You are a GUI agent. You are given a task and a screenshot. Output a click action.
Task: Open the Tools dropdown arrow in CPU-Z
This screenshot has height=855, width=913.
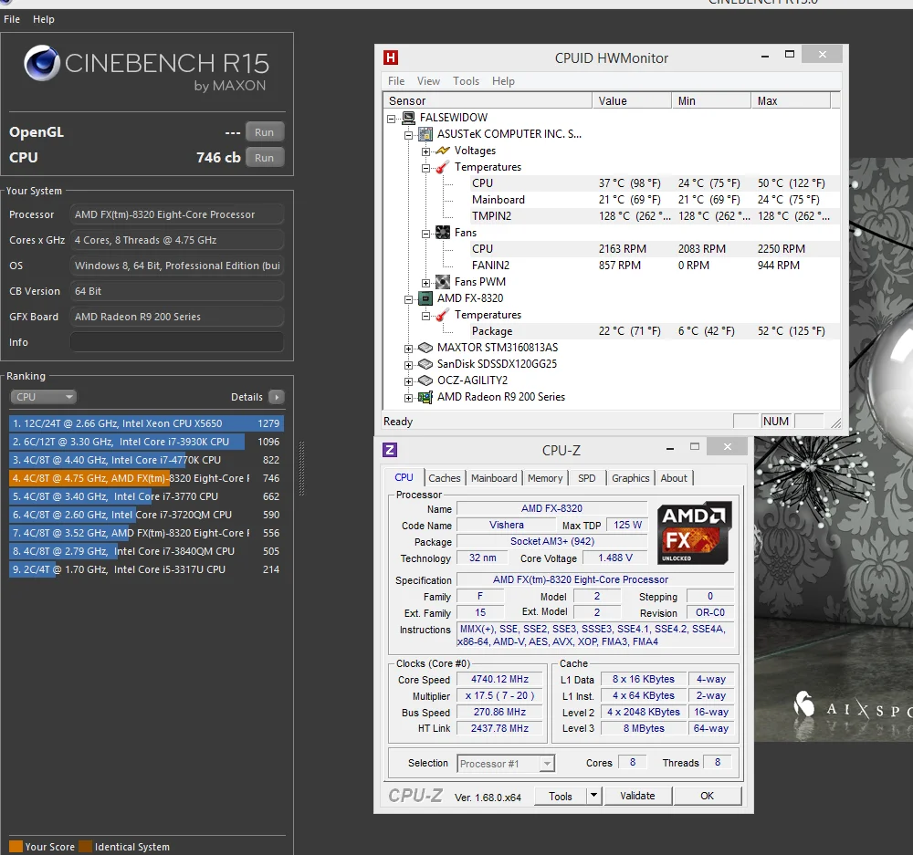(593, 796)
